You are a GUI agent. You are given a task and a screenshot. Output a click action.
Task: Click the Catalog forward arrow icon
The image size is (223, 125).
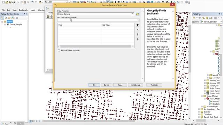pyautogui.click(x=200, y=18)
